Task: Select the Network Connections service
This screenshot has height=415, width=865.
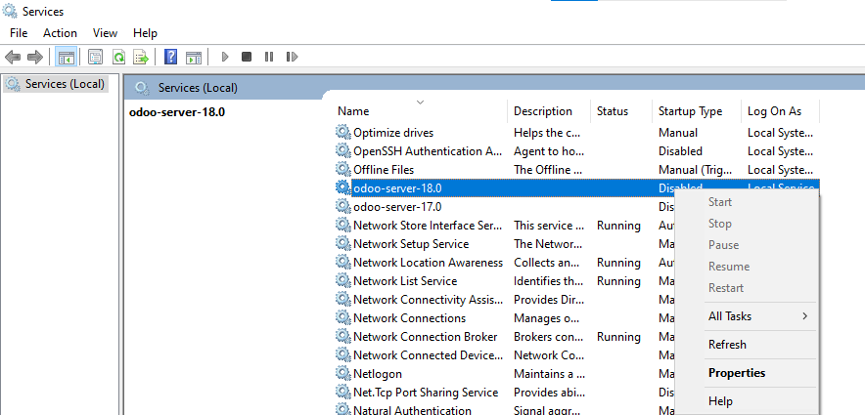Action: tap(409, 318)
